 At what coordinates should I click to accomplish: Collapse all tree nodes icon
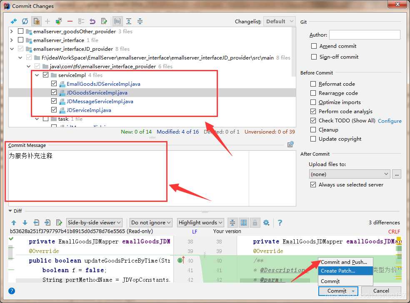click(x=140, y=21)
